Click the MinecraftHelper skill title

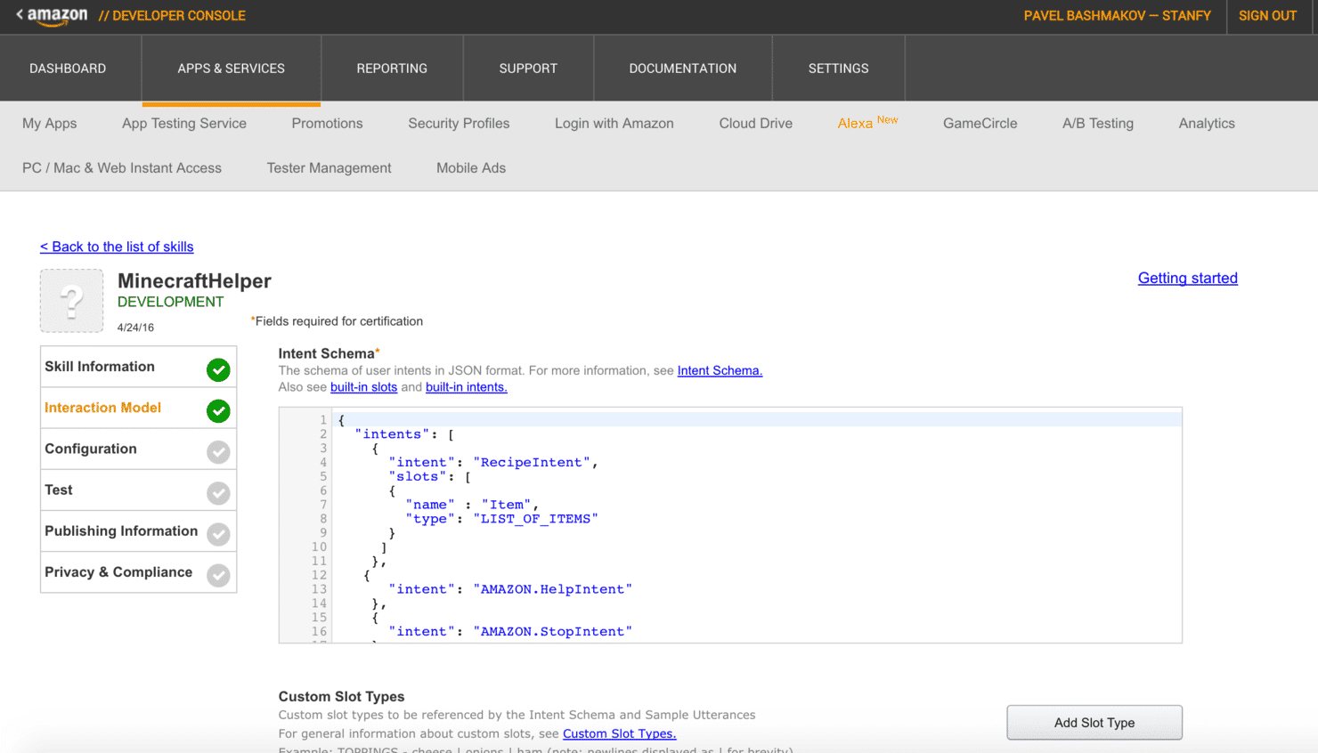tap(194, 281)
